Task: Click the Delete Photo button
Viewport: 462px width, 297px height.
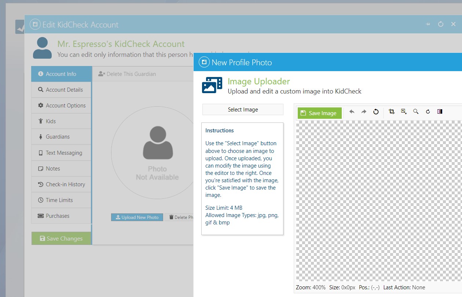Action: pyautogui.click(x=179, y=217)
